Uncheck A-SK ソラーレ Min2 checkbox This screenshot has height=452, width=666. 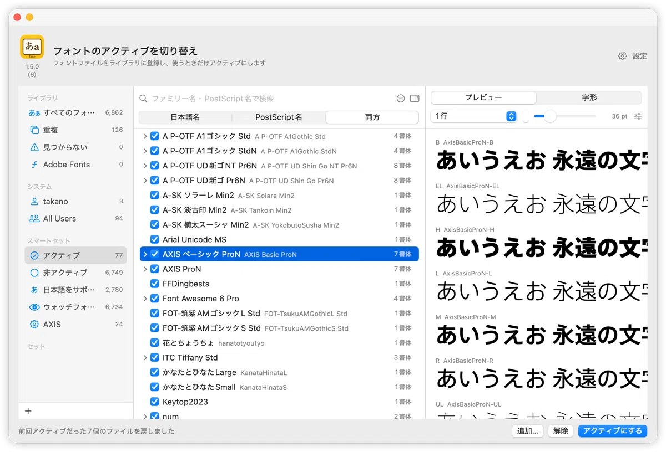(155, 195)
